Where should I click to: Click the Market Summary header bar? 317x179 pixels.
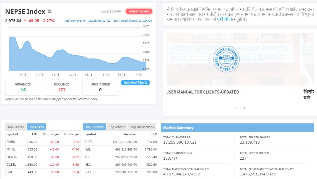237,128
